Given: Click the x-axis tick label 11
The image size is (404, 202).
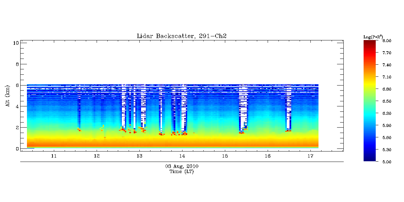Looking at the screenshot, I should [x=54, y=156].
